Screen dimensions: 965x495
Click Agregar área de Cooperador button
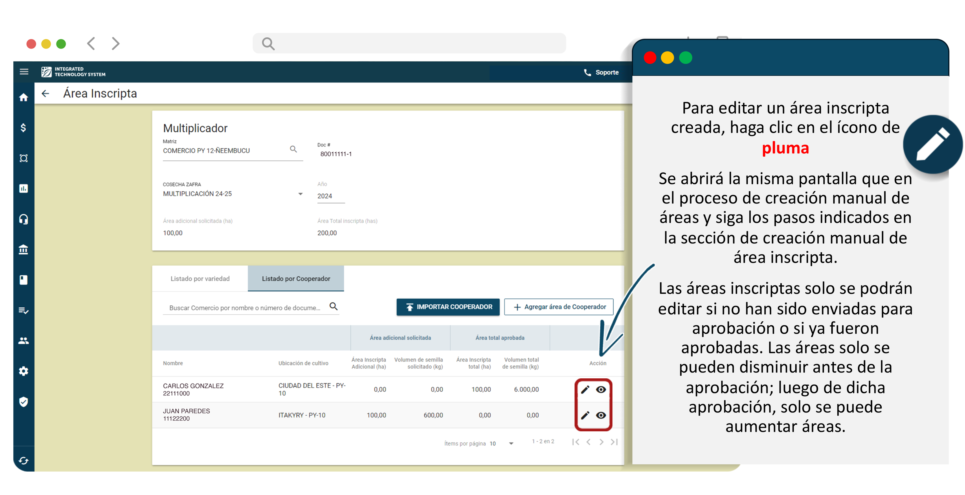click(x=559, y=307)
